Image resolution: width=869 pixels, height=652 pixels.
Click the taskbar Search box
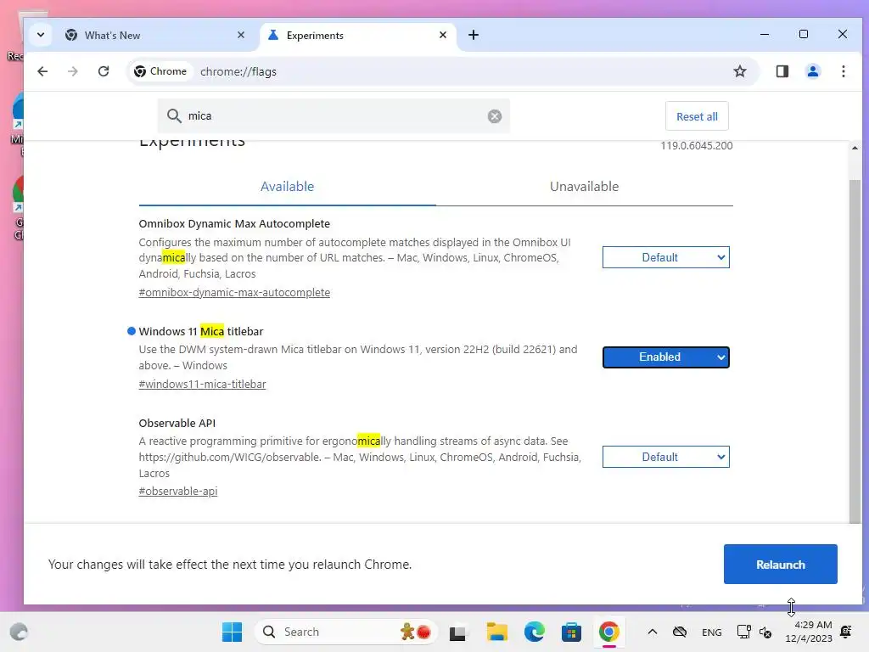(x=346, y=632)
